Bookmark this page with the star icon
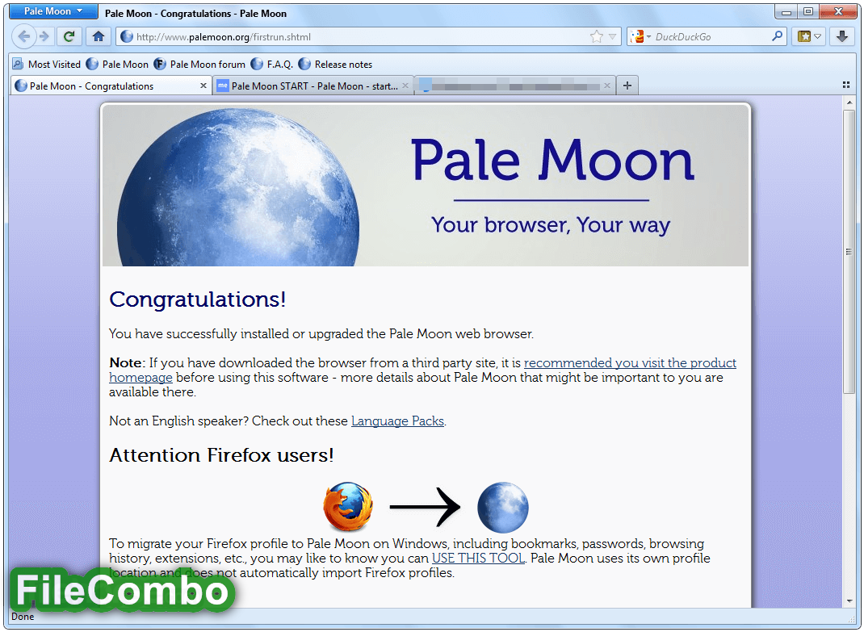The image size is (864, 632). click(596, 37)
